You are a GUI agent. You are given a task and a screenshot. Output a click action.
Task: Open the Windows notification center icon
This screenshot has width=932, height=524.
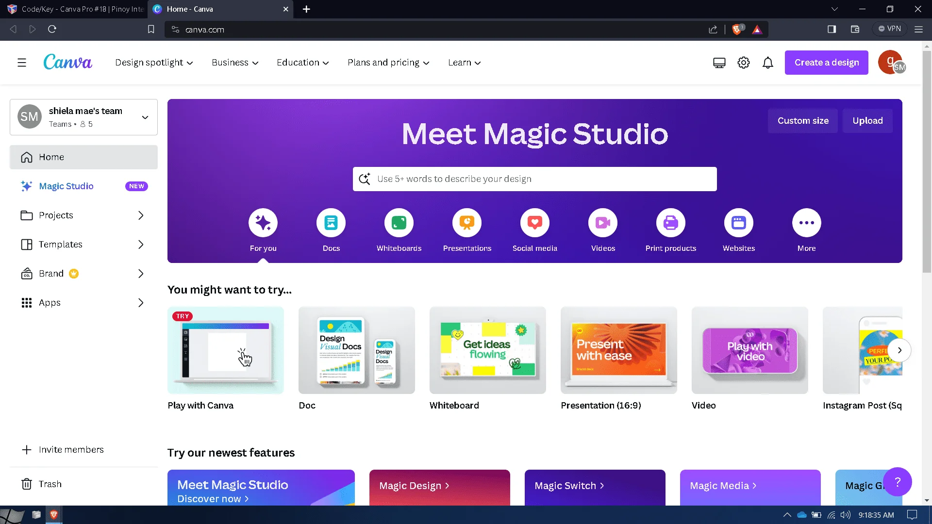click(x=912, y=515)
